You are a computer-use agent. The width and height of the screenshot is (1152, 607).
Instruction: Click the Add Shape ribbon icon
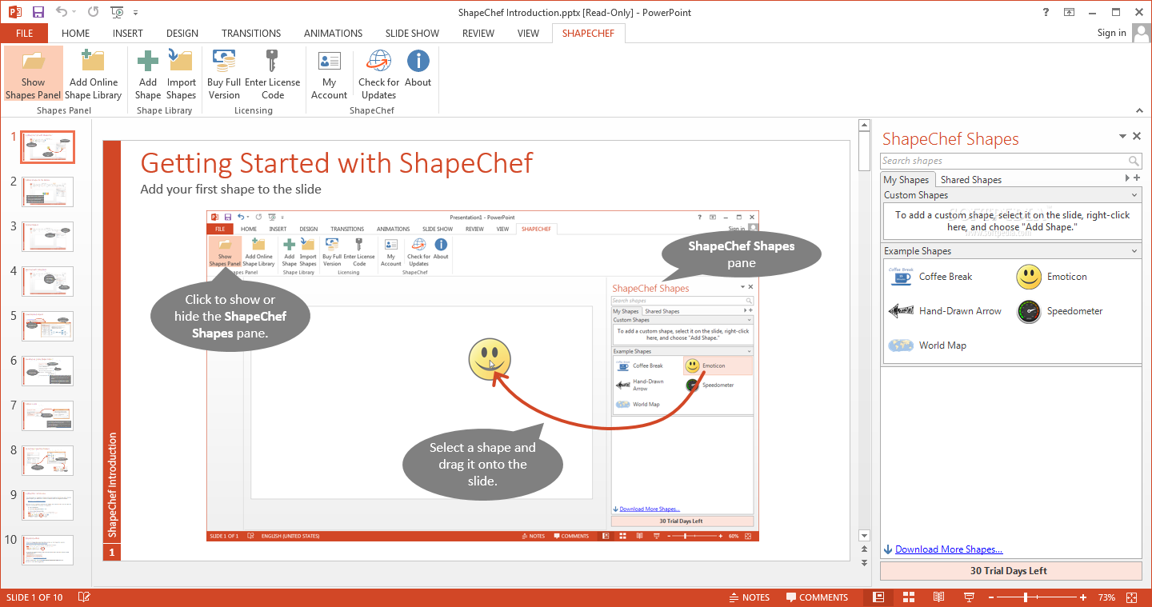[148, 74]
